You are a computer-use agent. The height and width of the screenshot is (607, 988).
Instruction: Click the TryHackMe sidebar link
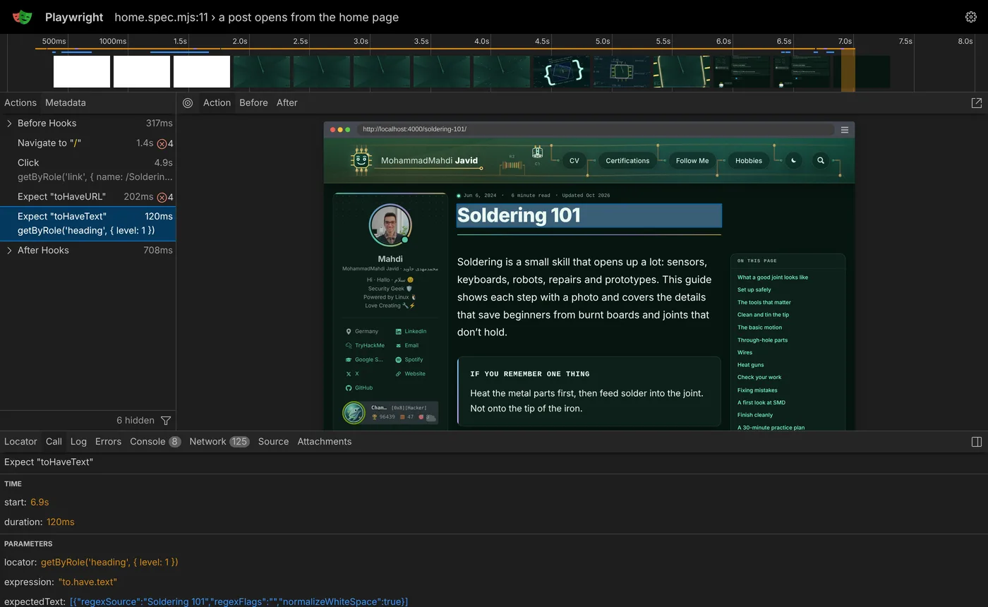(365, 346)
